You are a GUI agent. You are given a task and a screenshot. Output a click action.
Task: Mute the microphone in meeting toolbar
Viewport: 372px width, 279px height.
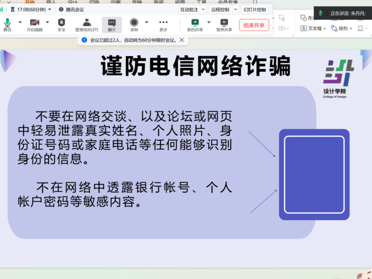pyautogui.click(x=7, y=24)
